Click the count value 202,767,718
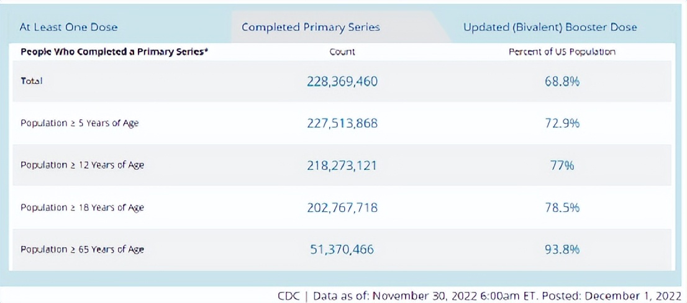 342,207
